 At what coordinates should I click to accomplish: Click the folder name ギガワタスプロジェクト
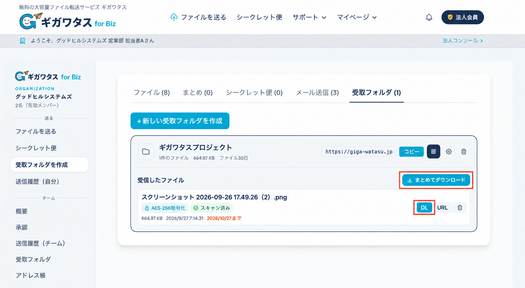tap(195, 147)
